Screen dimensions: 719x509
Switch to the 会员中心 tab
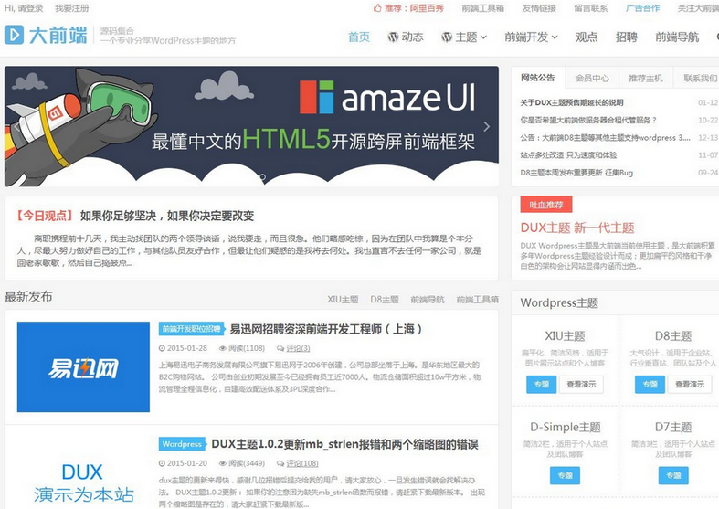tap(592, 78)
